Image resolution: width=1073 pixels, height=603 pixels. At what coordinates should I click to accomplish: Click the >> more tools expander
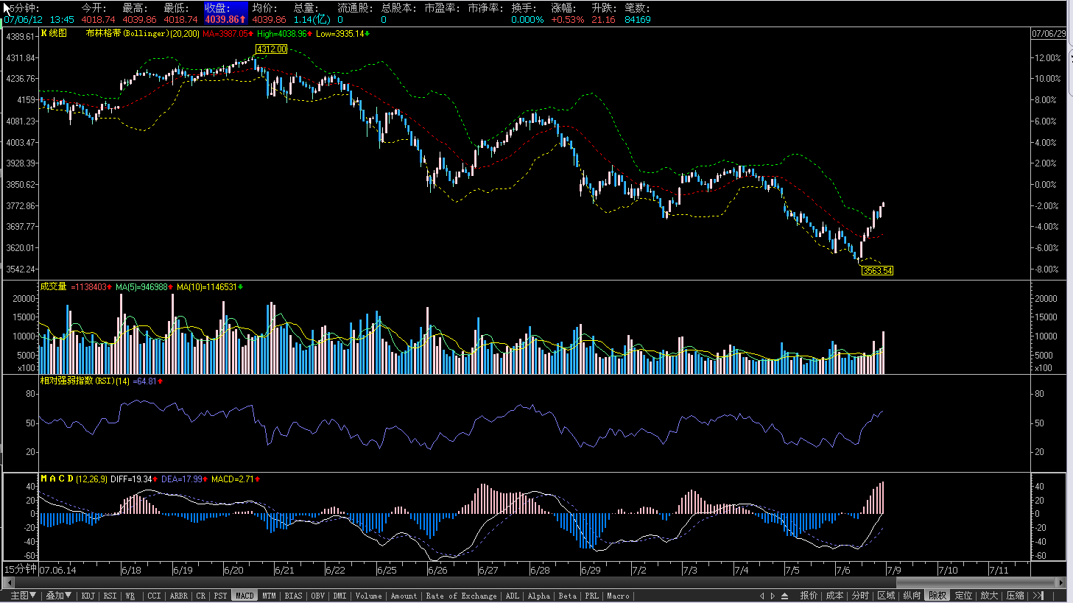[1038, 596]
